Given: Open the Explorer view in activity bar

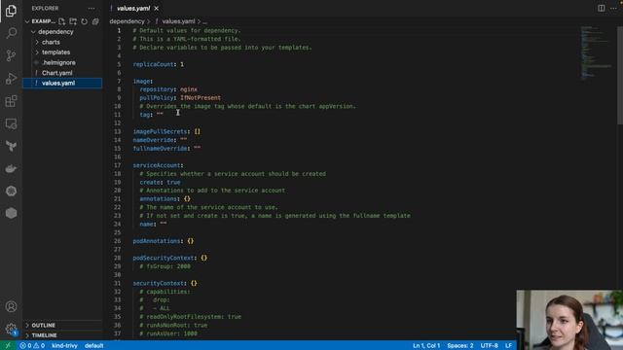Looking at the screenshot, I should (11, 11).
